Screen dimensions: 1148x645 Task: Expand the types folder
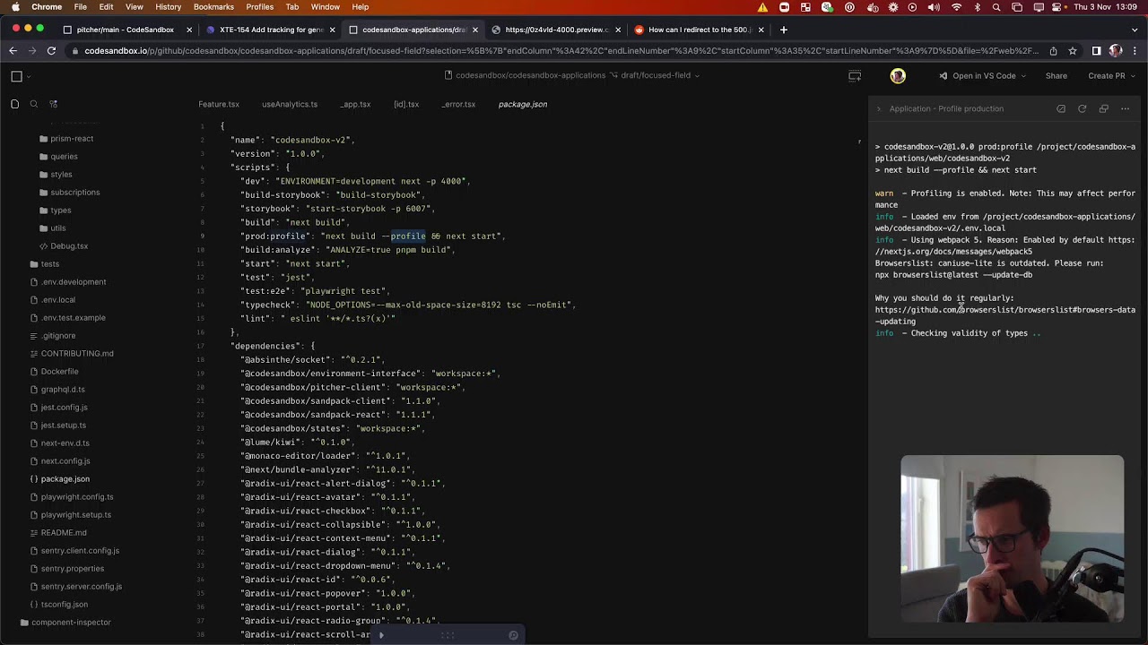pos(60,211)
